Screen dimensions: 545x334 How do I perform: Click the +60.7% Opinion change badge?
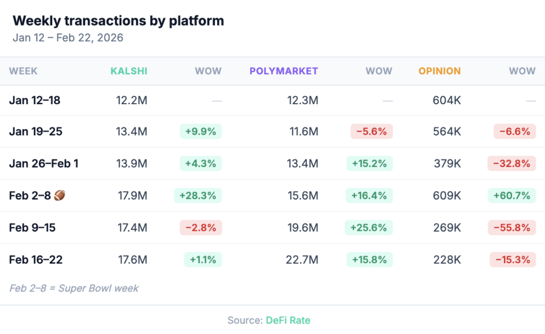(x=511, y=196)
